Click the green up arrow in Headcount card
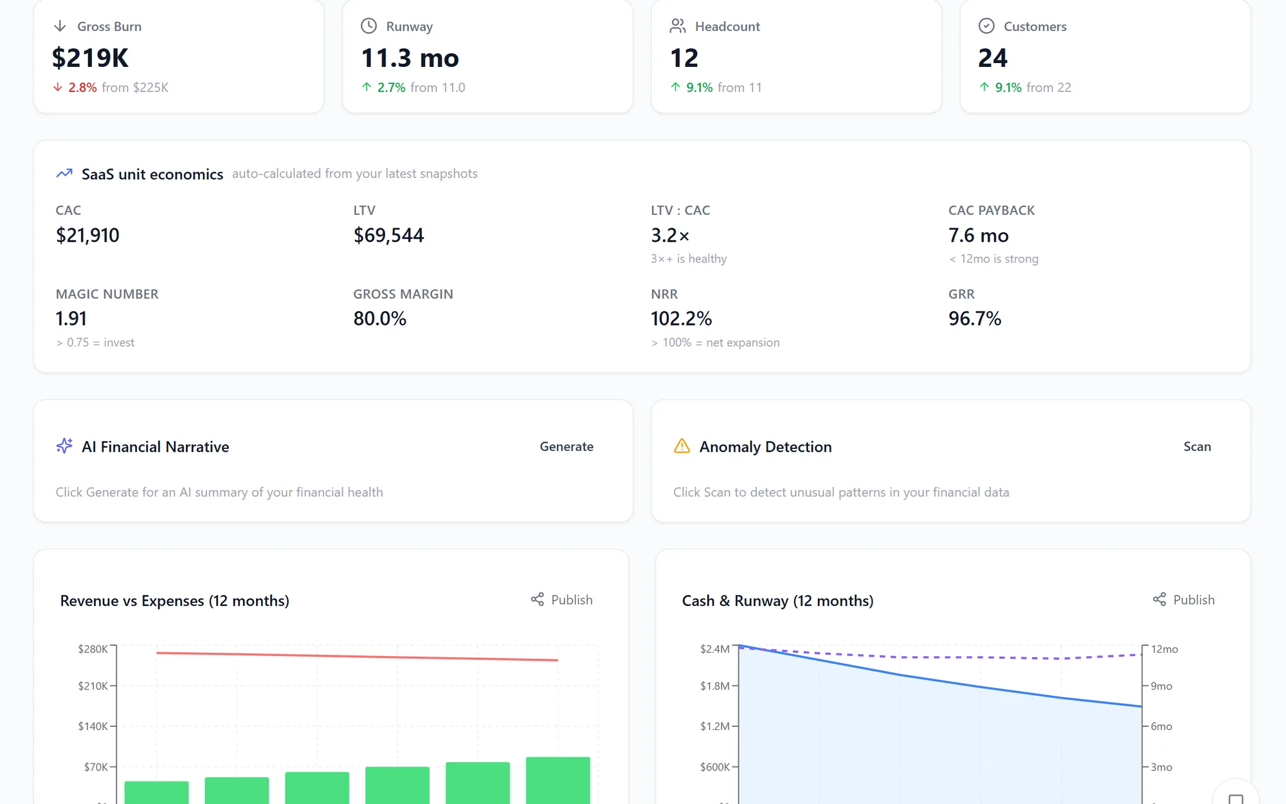 point(675,87)
